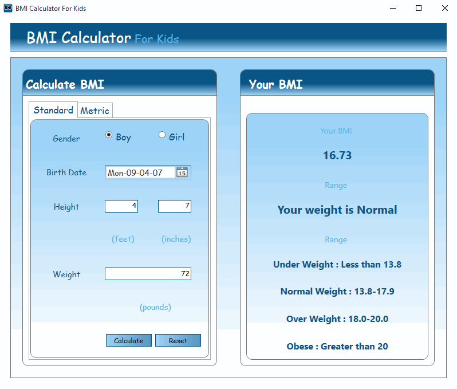Image resolution: width=457 pixels, height=389 pixels.
Task: Click 'Under Weight : Less than 13.8' line
Action: 337,265
